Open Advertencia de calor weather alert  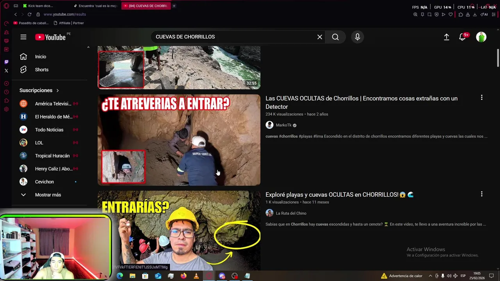402,276
